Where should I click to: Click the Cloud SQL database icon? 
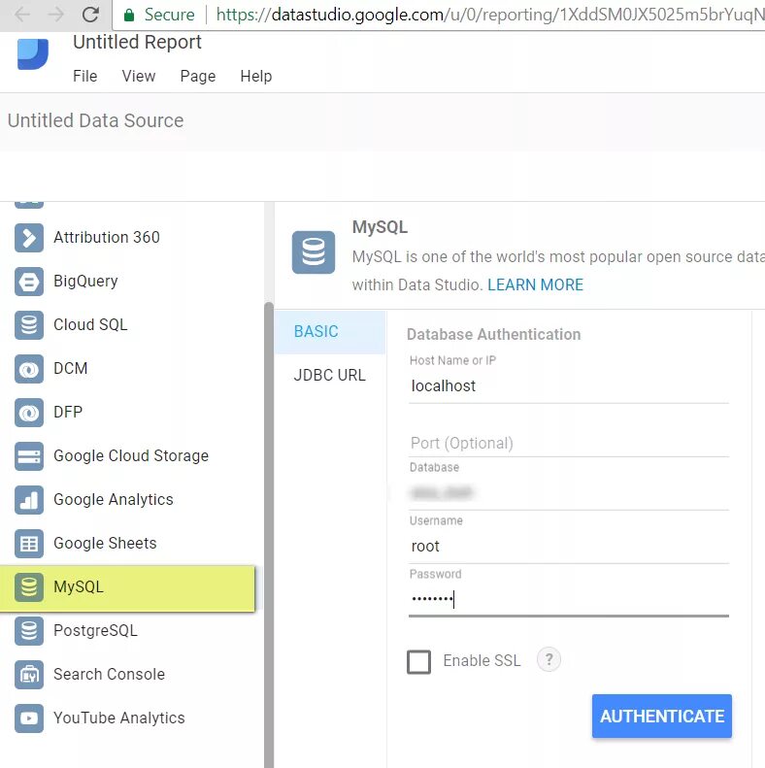[29, 324]
